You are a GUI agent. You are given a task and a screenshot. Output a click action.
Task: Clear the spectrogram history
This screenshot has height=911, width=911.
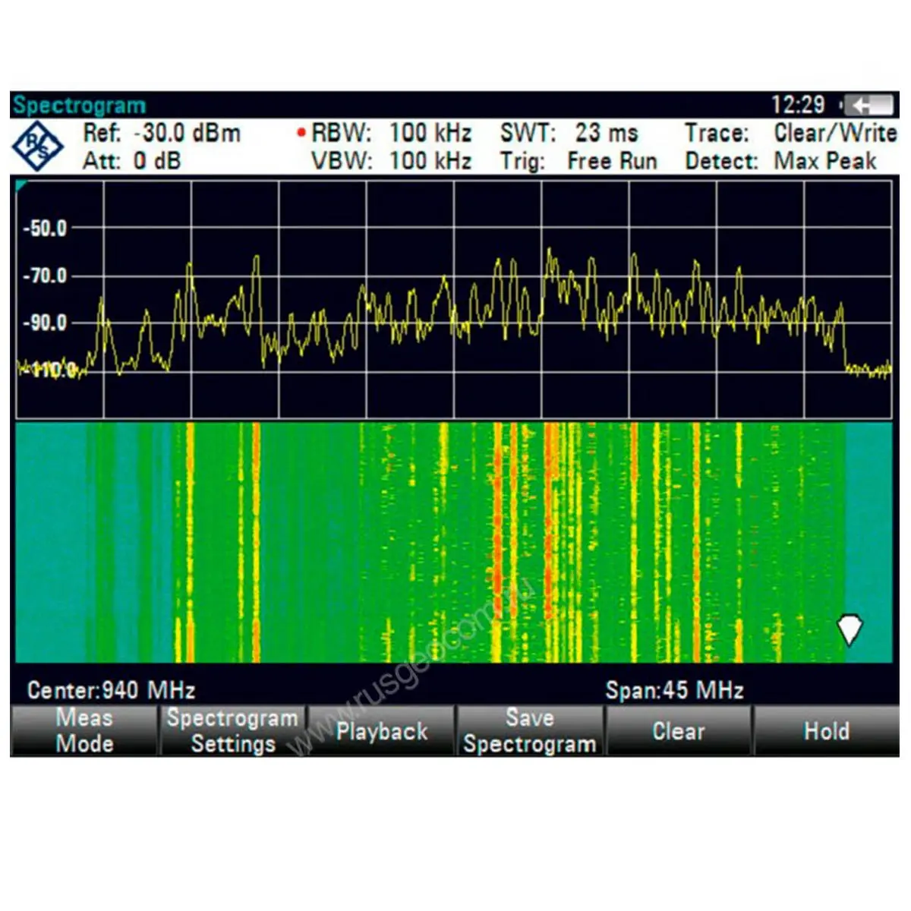coord(678,730)
